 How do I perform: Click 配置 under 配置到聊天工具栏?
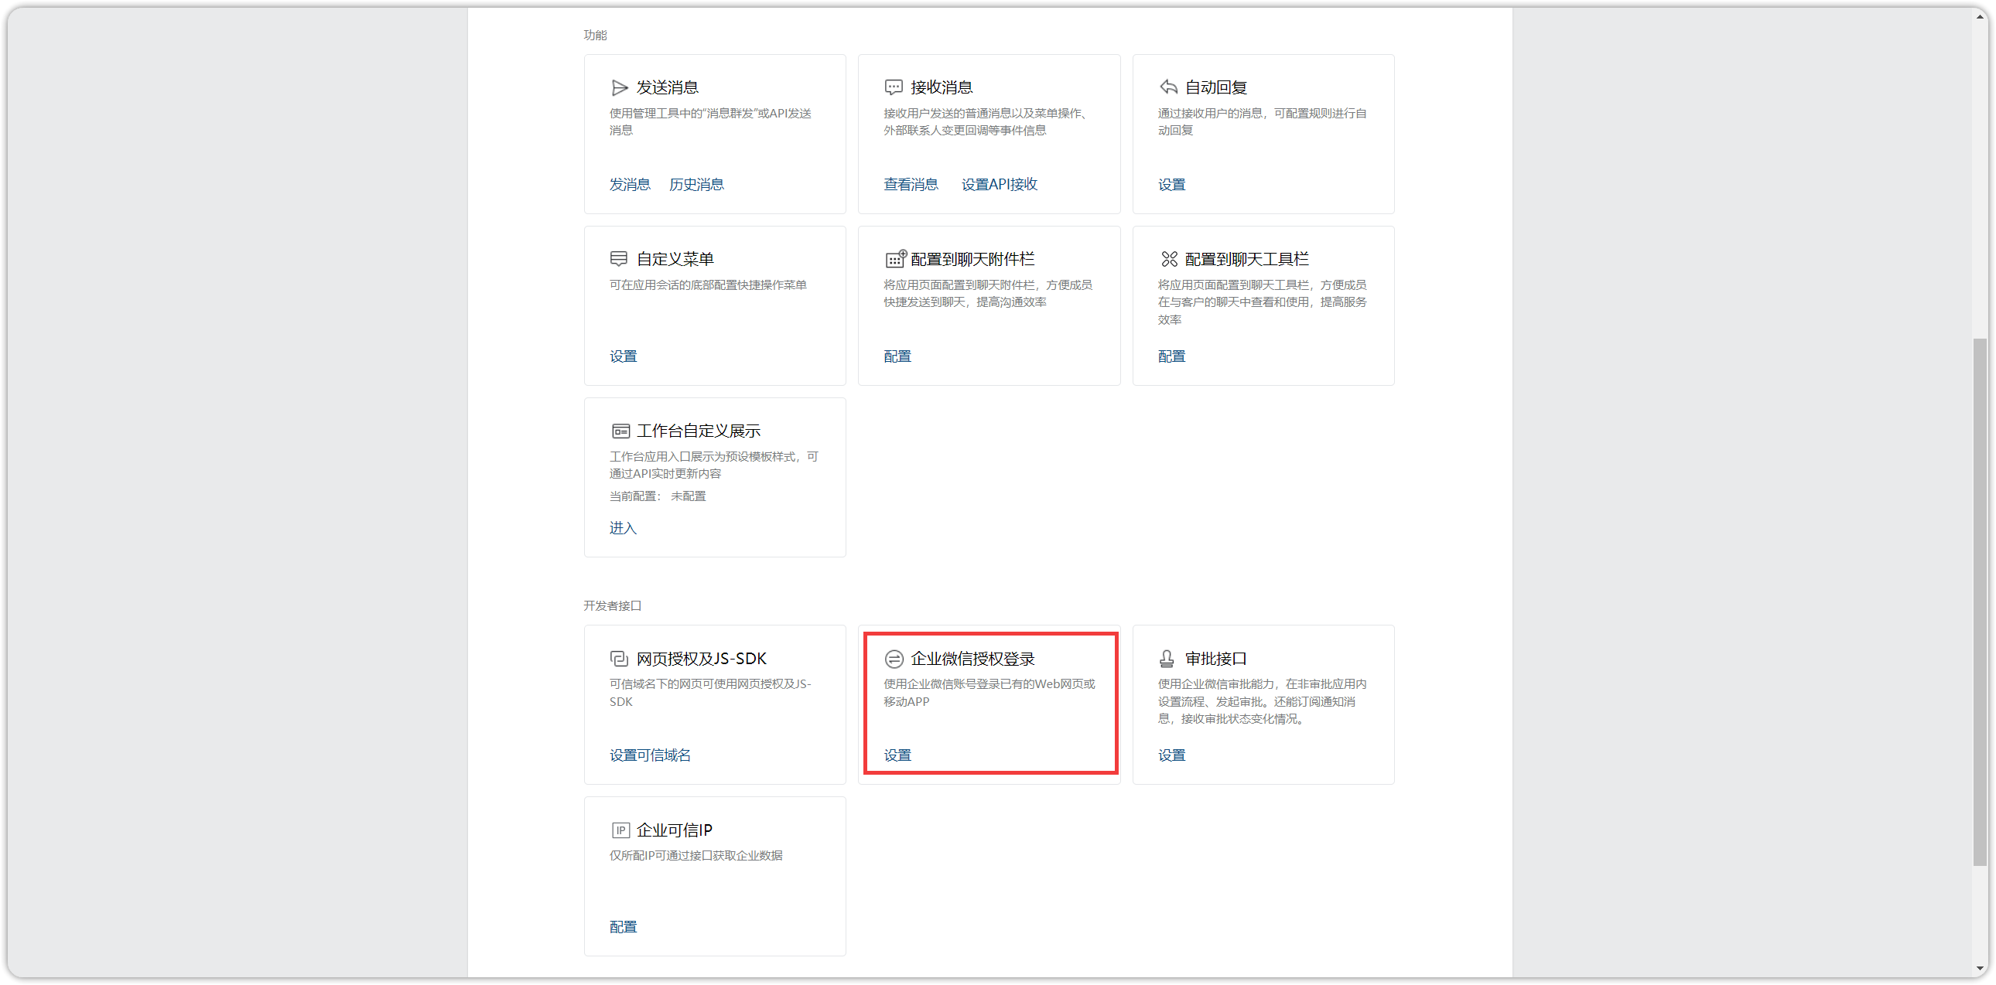pyautogui.click(x=1171, y=357)
